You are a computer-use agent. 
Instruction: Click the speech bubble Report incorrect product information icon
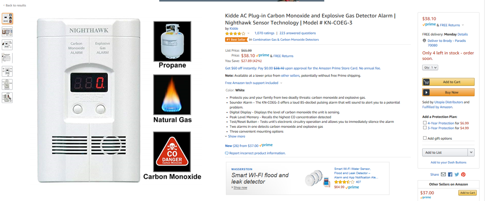tap(227, 153)
